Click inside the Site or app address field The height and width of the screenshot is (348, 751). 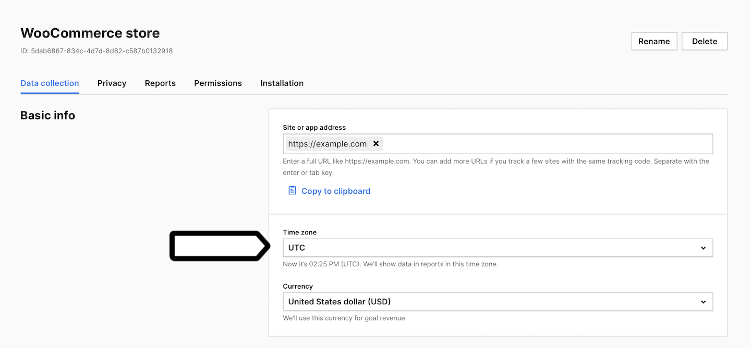point(498,144)
